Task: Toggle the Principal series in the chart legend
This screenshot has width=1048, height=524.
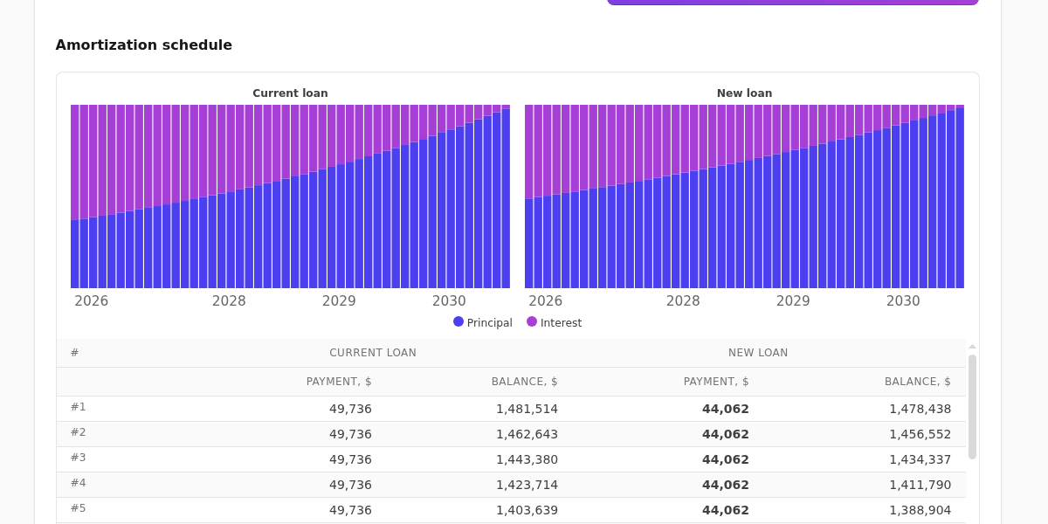Action: click(x=483, y=322)
